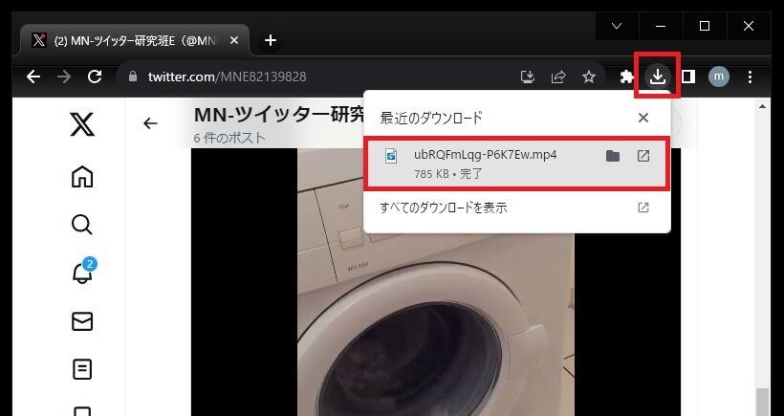Viewport: 784px width, 416px height.
Task: Click the browser back arrow
Action: pos(33,77)
